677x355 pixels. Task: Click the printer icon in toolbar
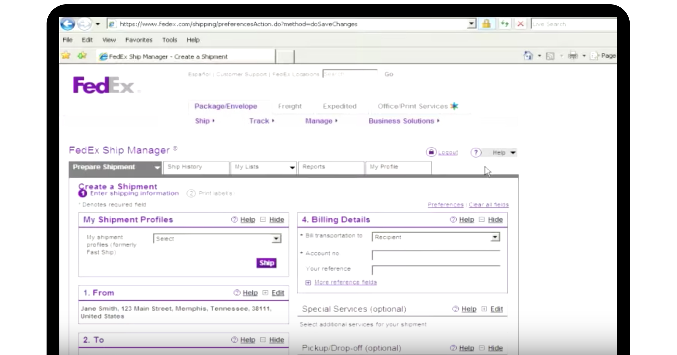(573, 56)
